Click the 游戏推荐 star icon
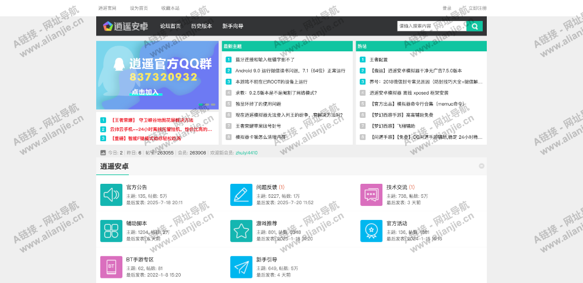Viewport: 583px width, 283px height. (x=241, y=230)
